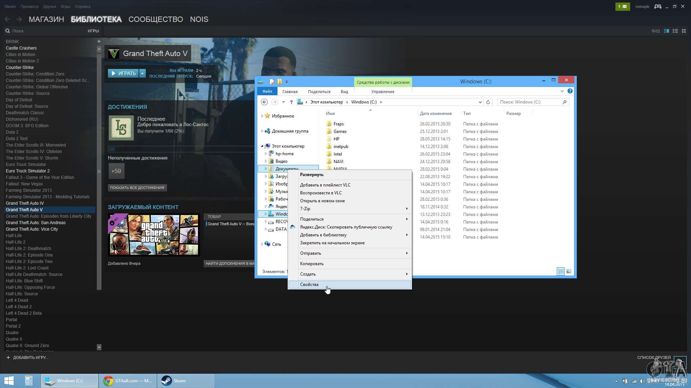The image size is (691, 388).
Task: Click ДОБАВИТЬ ИГРУ at the bottom
Action: pyautogui.click(x=28, y=357)
